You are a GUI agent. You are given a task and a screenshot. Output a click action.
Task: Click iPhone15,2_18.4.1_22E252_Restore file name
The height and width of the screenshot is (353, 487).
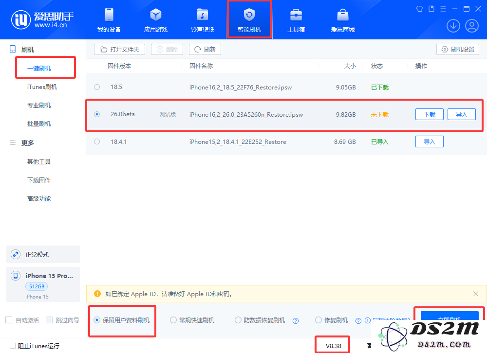[238, 142]
